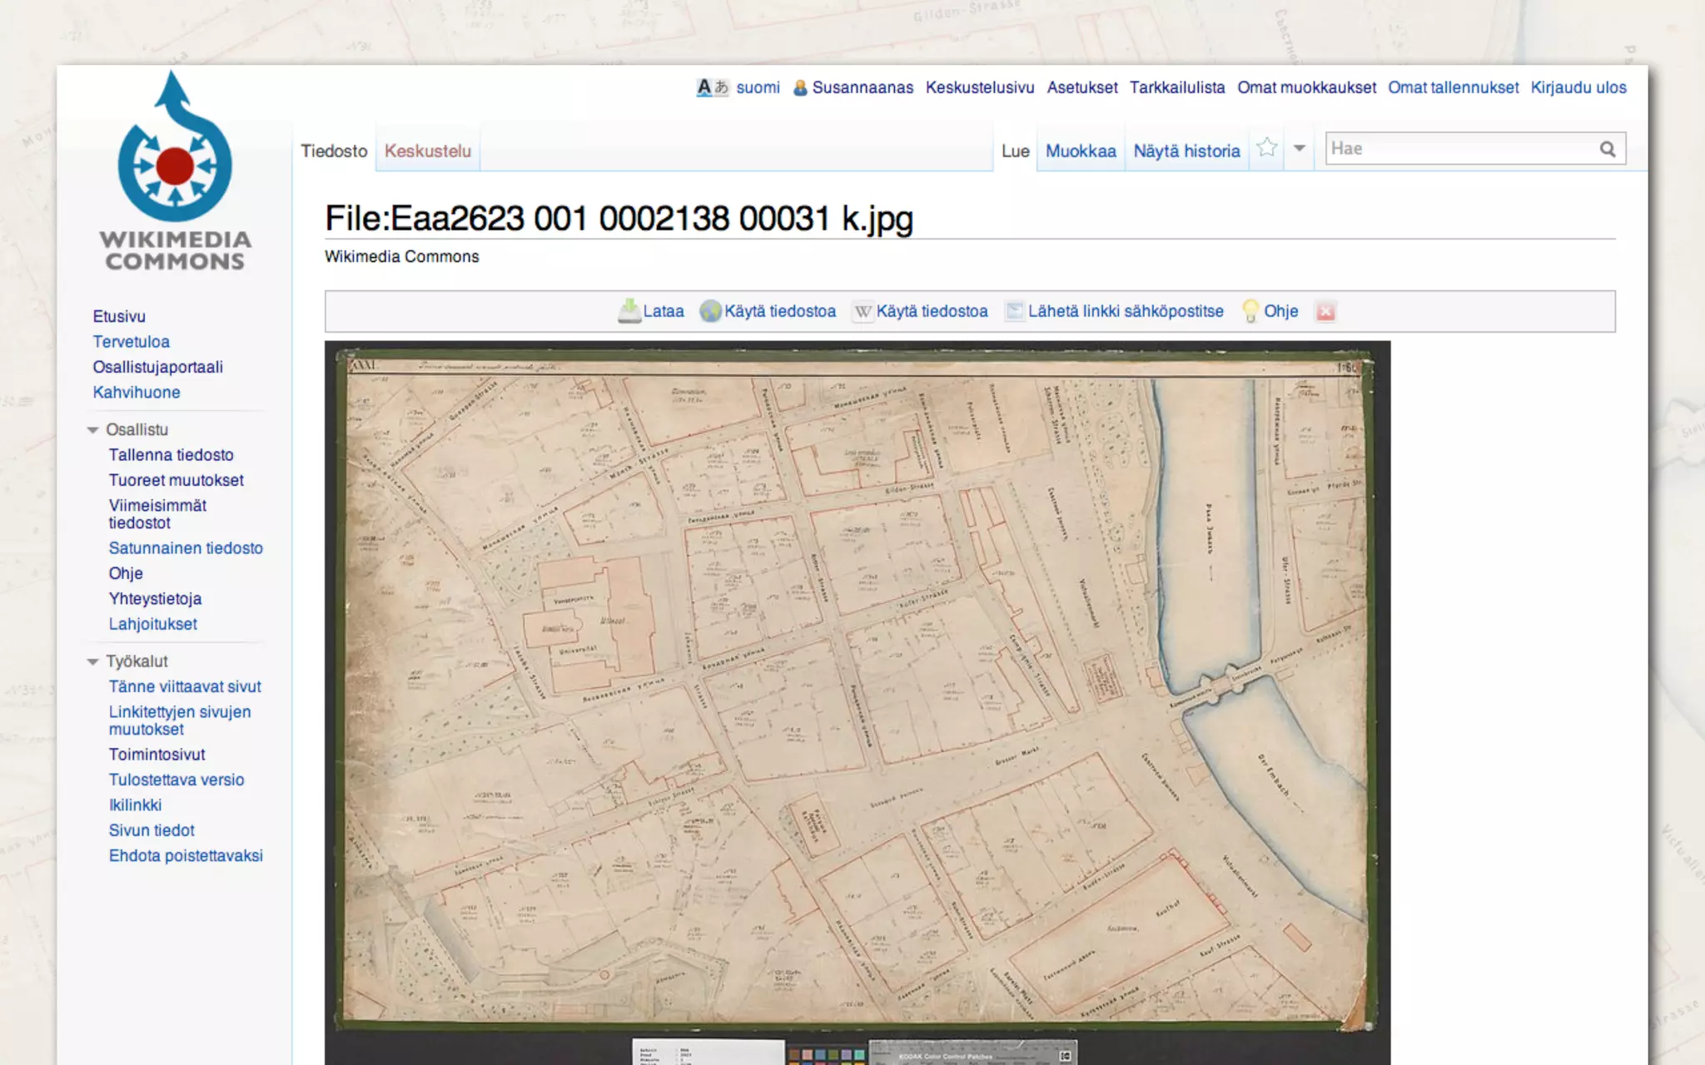Click the Kirjaudu ulos link

1578,87
